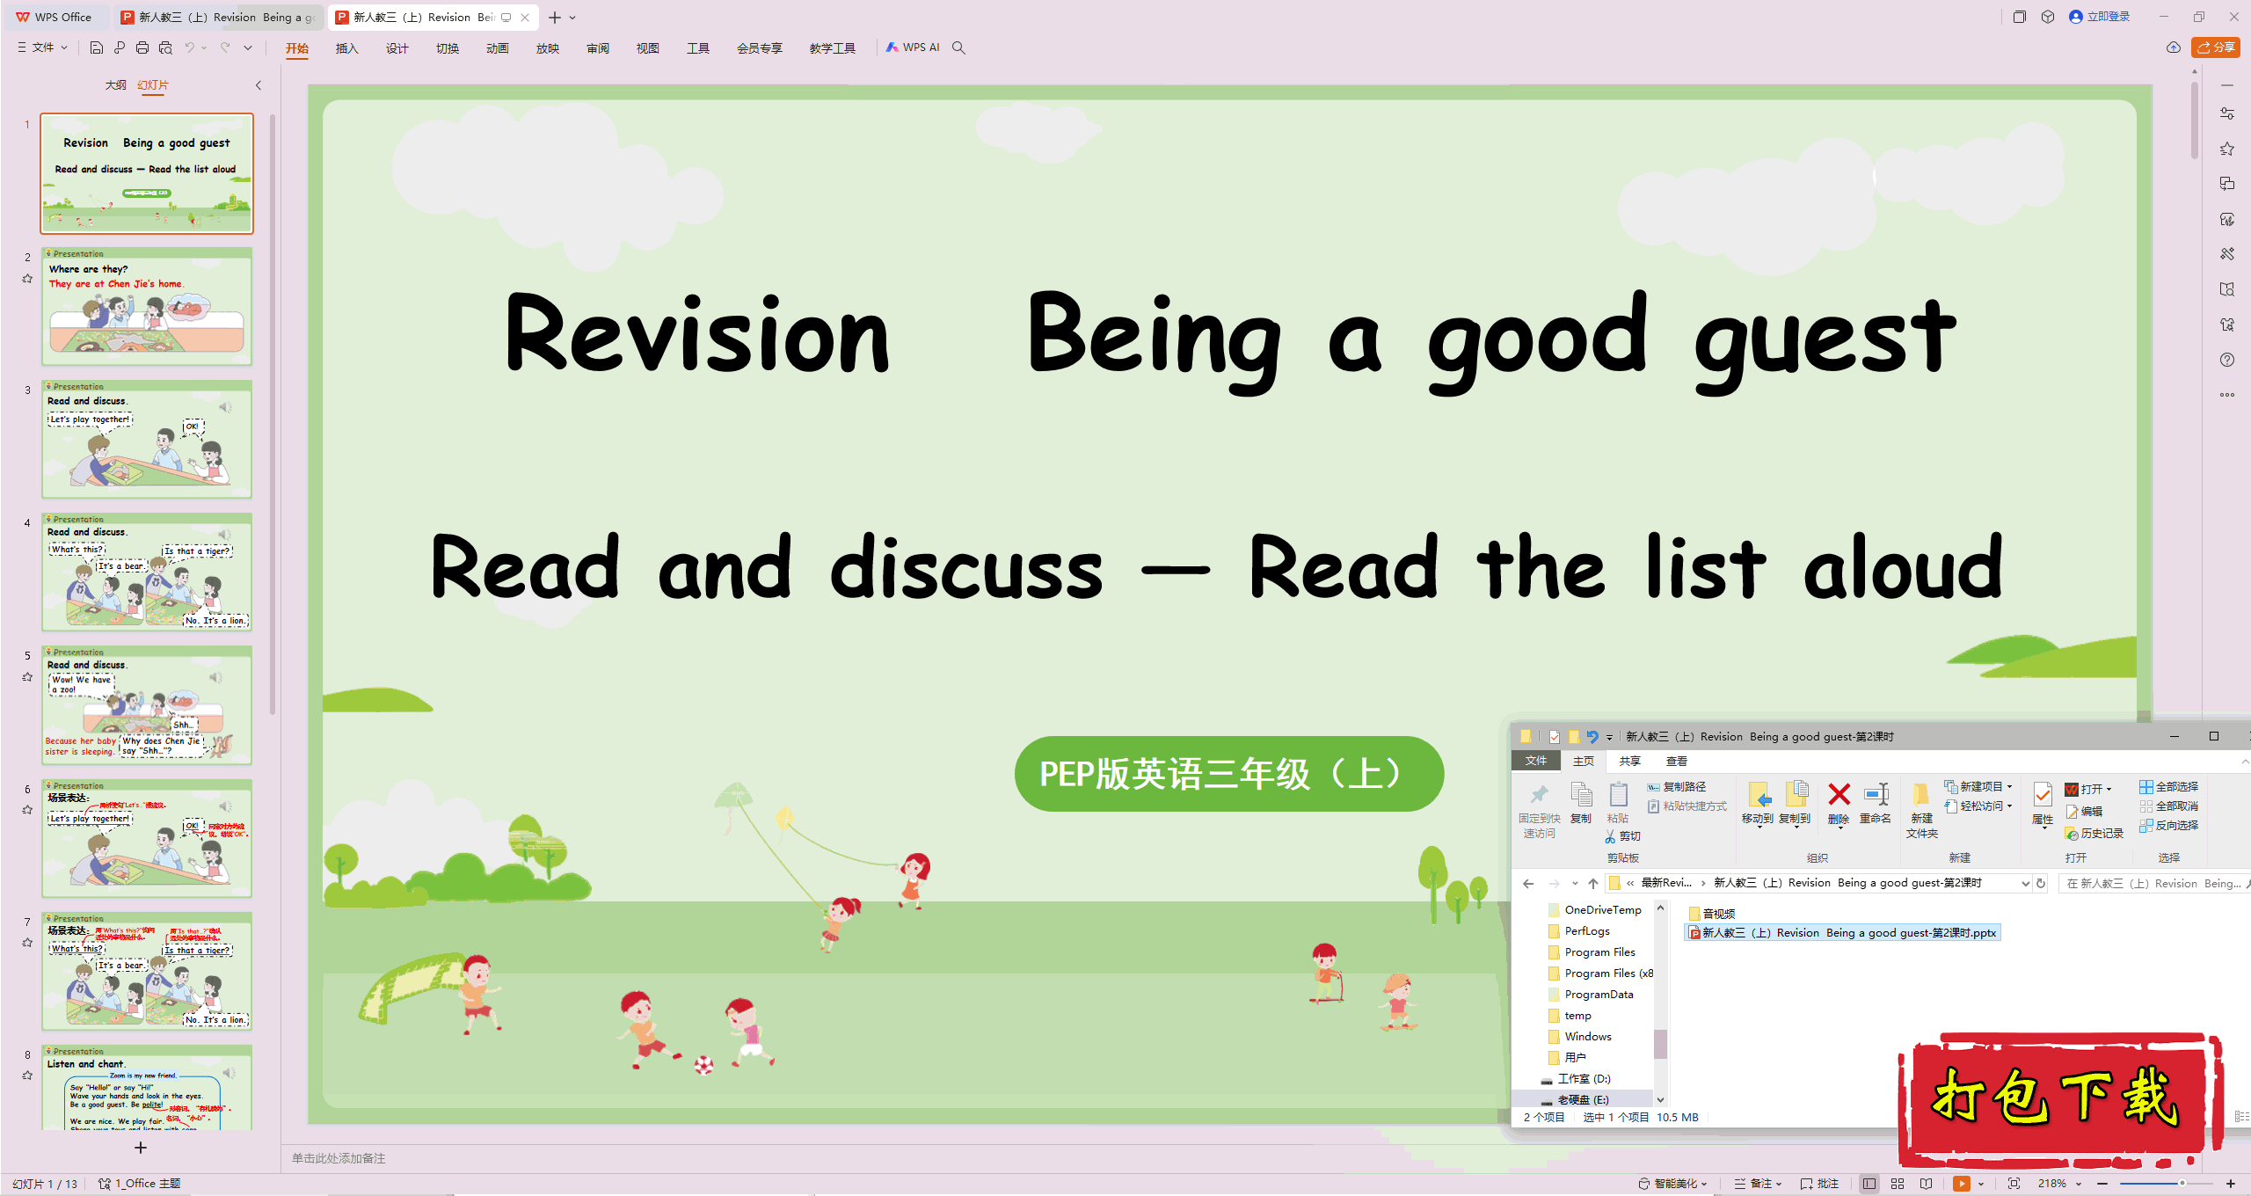Screen dimensions: 2251x1196
Task: Click the cloud sync icon near Share
Action: [2173, 47]
